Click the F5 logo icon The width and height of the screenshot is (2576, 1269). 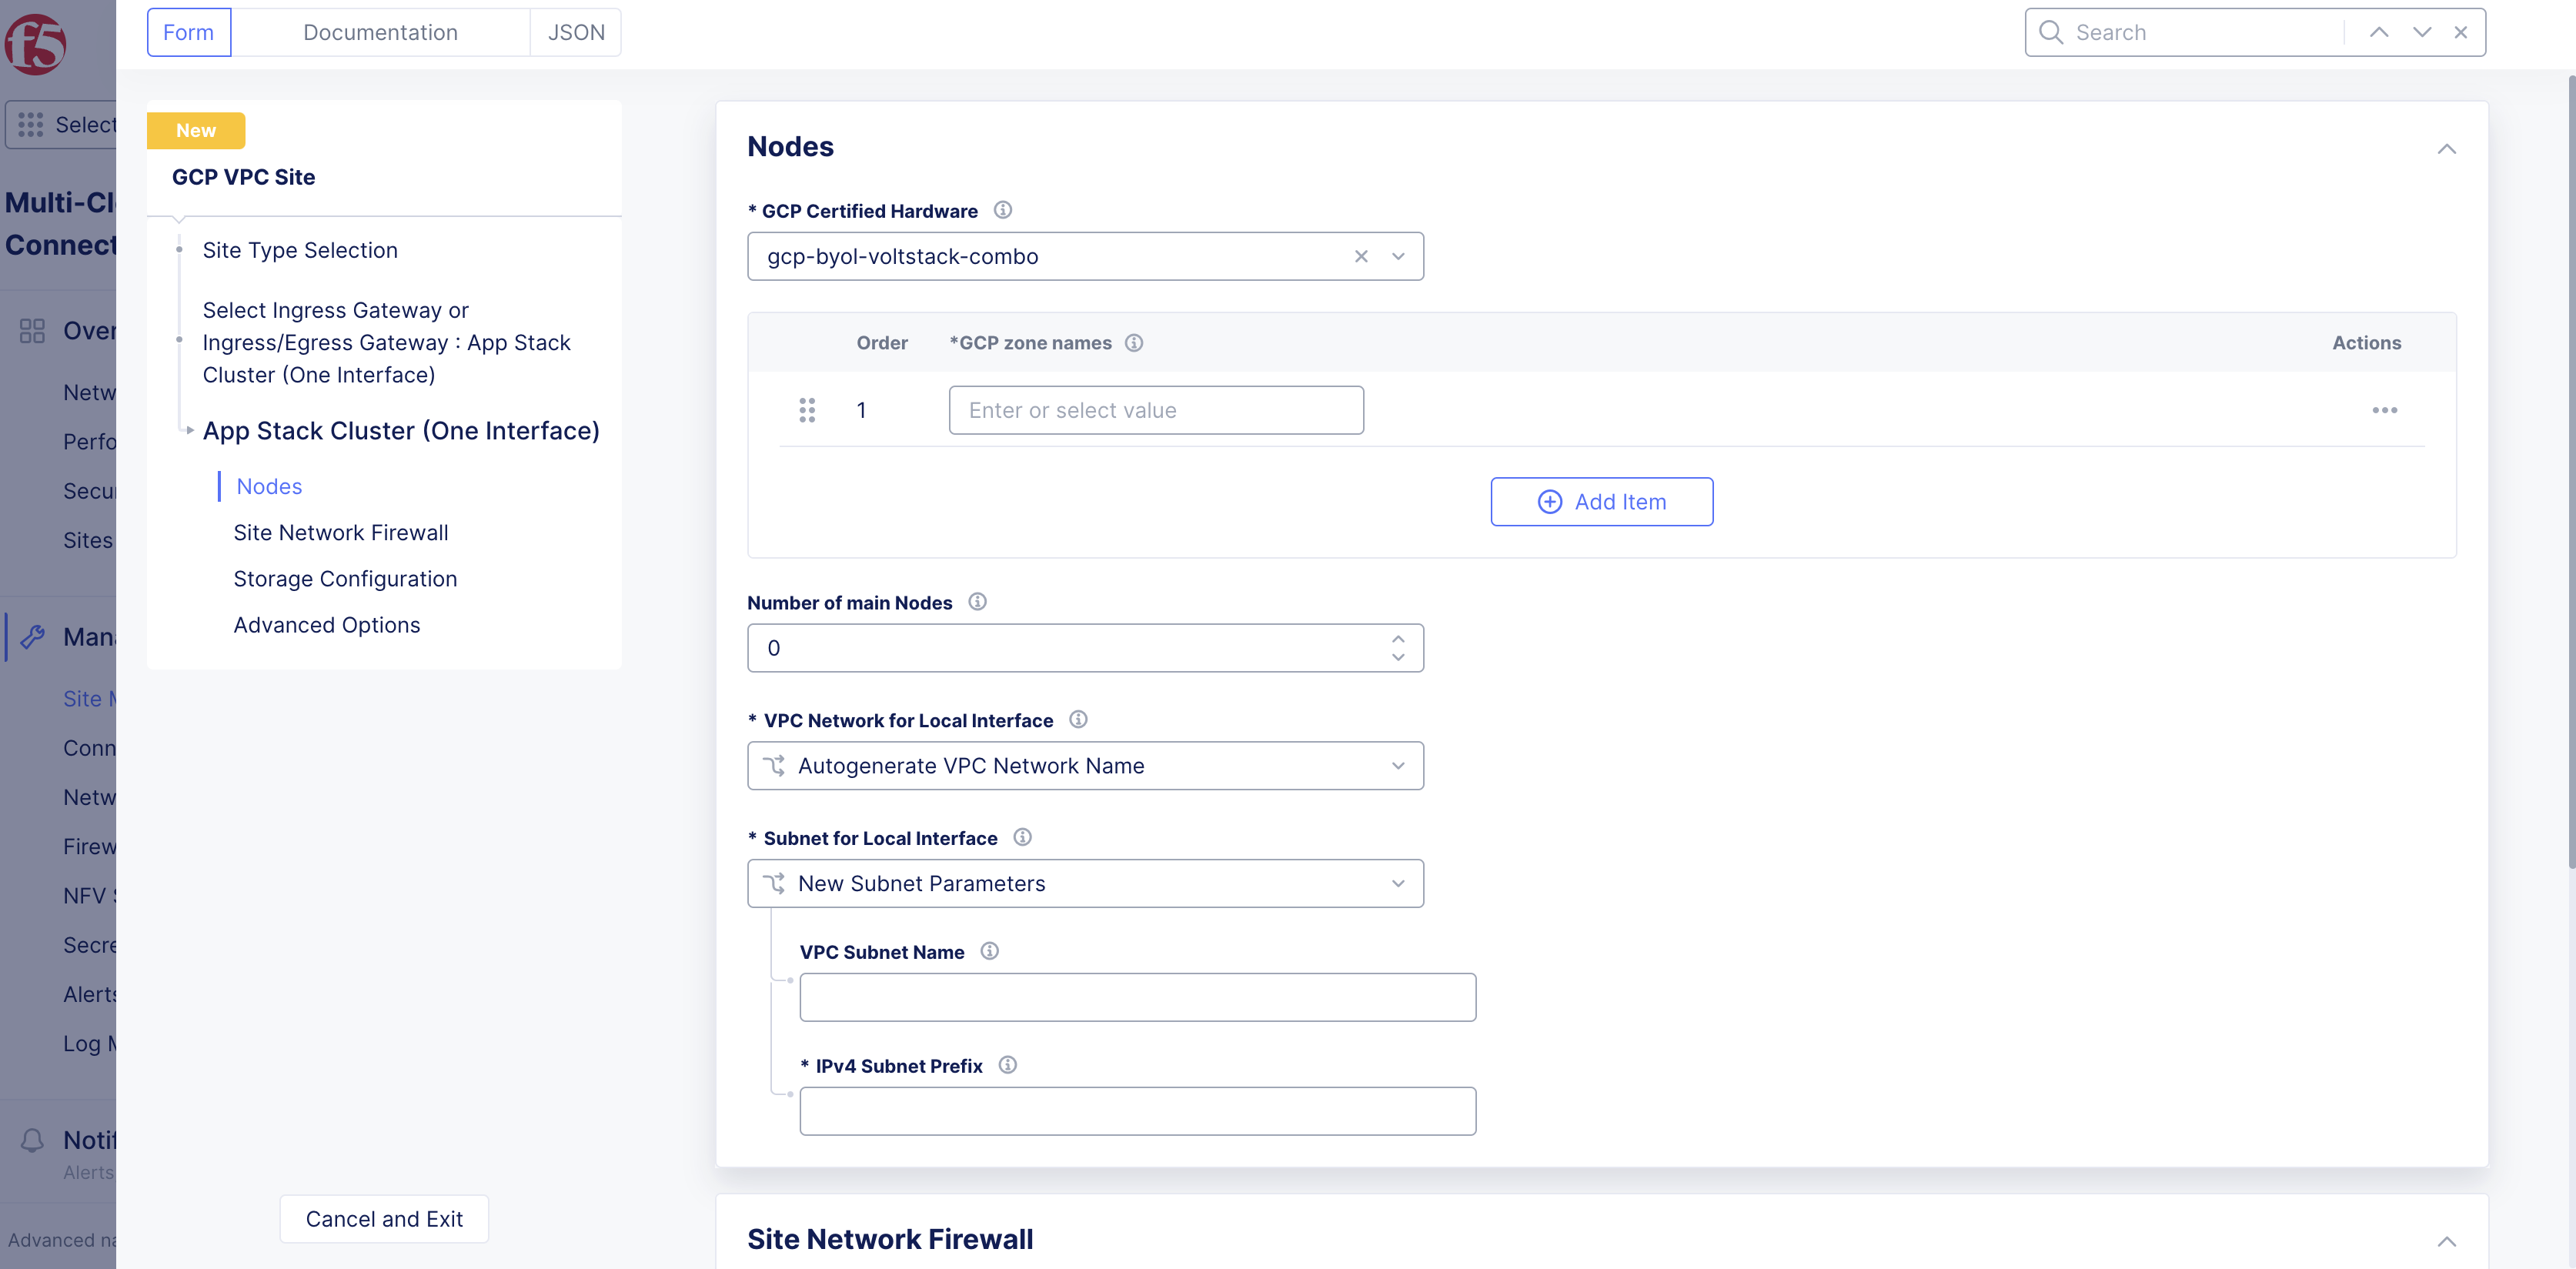(38, 45)
